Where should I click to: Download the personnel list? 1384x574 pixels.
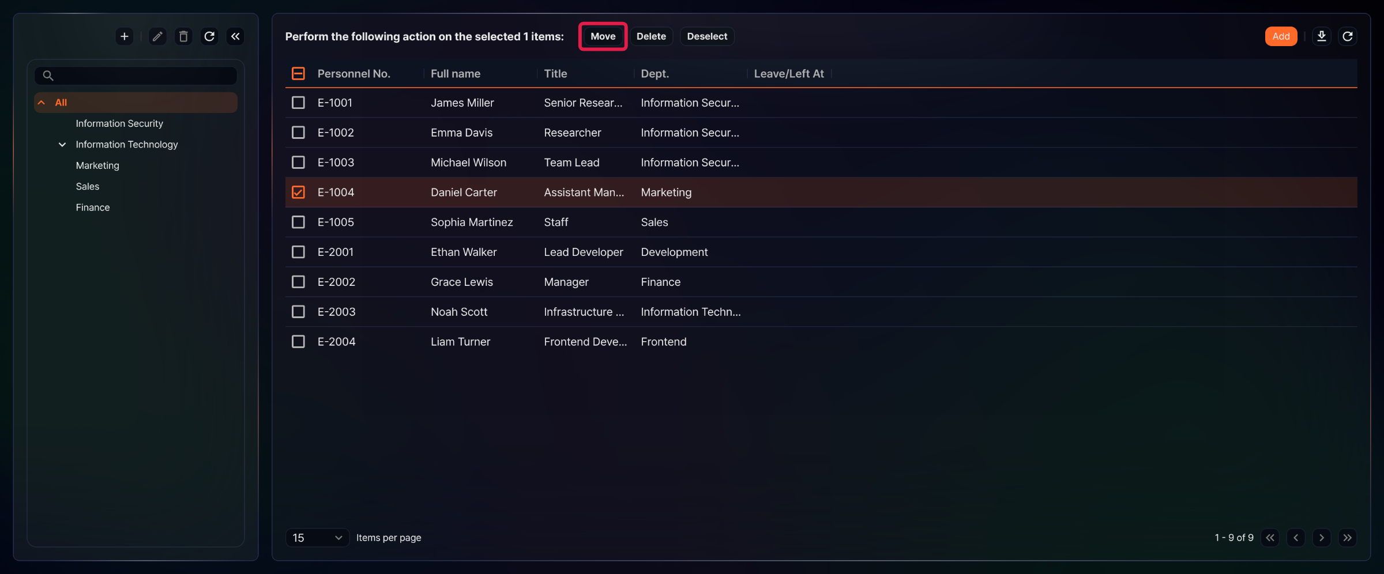(x=1322, y=36)
